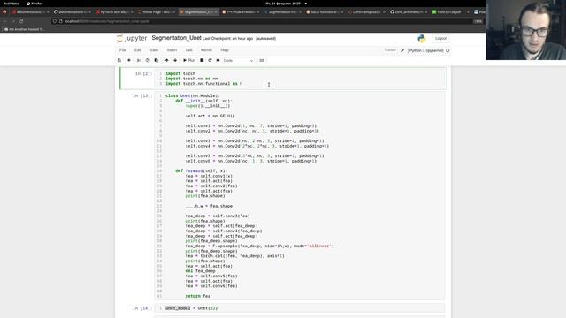Reload the page with the browser refresh icon
This screenshot has width=566, height=318.
coord(21,21)
